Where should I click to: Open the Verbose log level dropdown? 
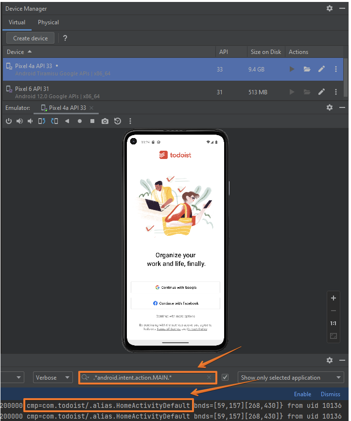53,378
